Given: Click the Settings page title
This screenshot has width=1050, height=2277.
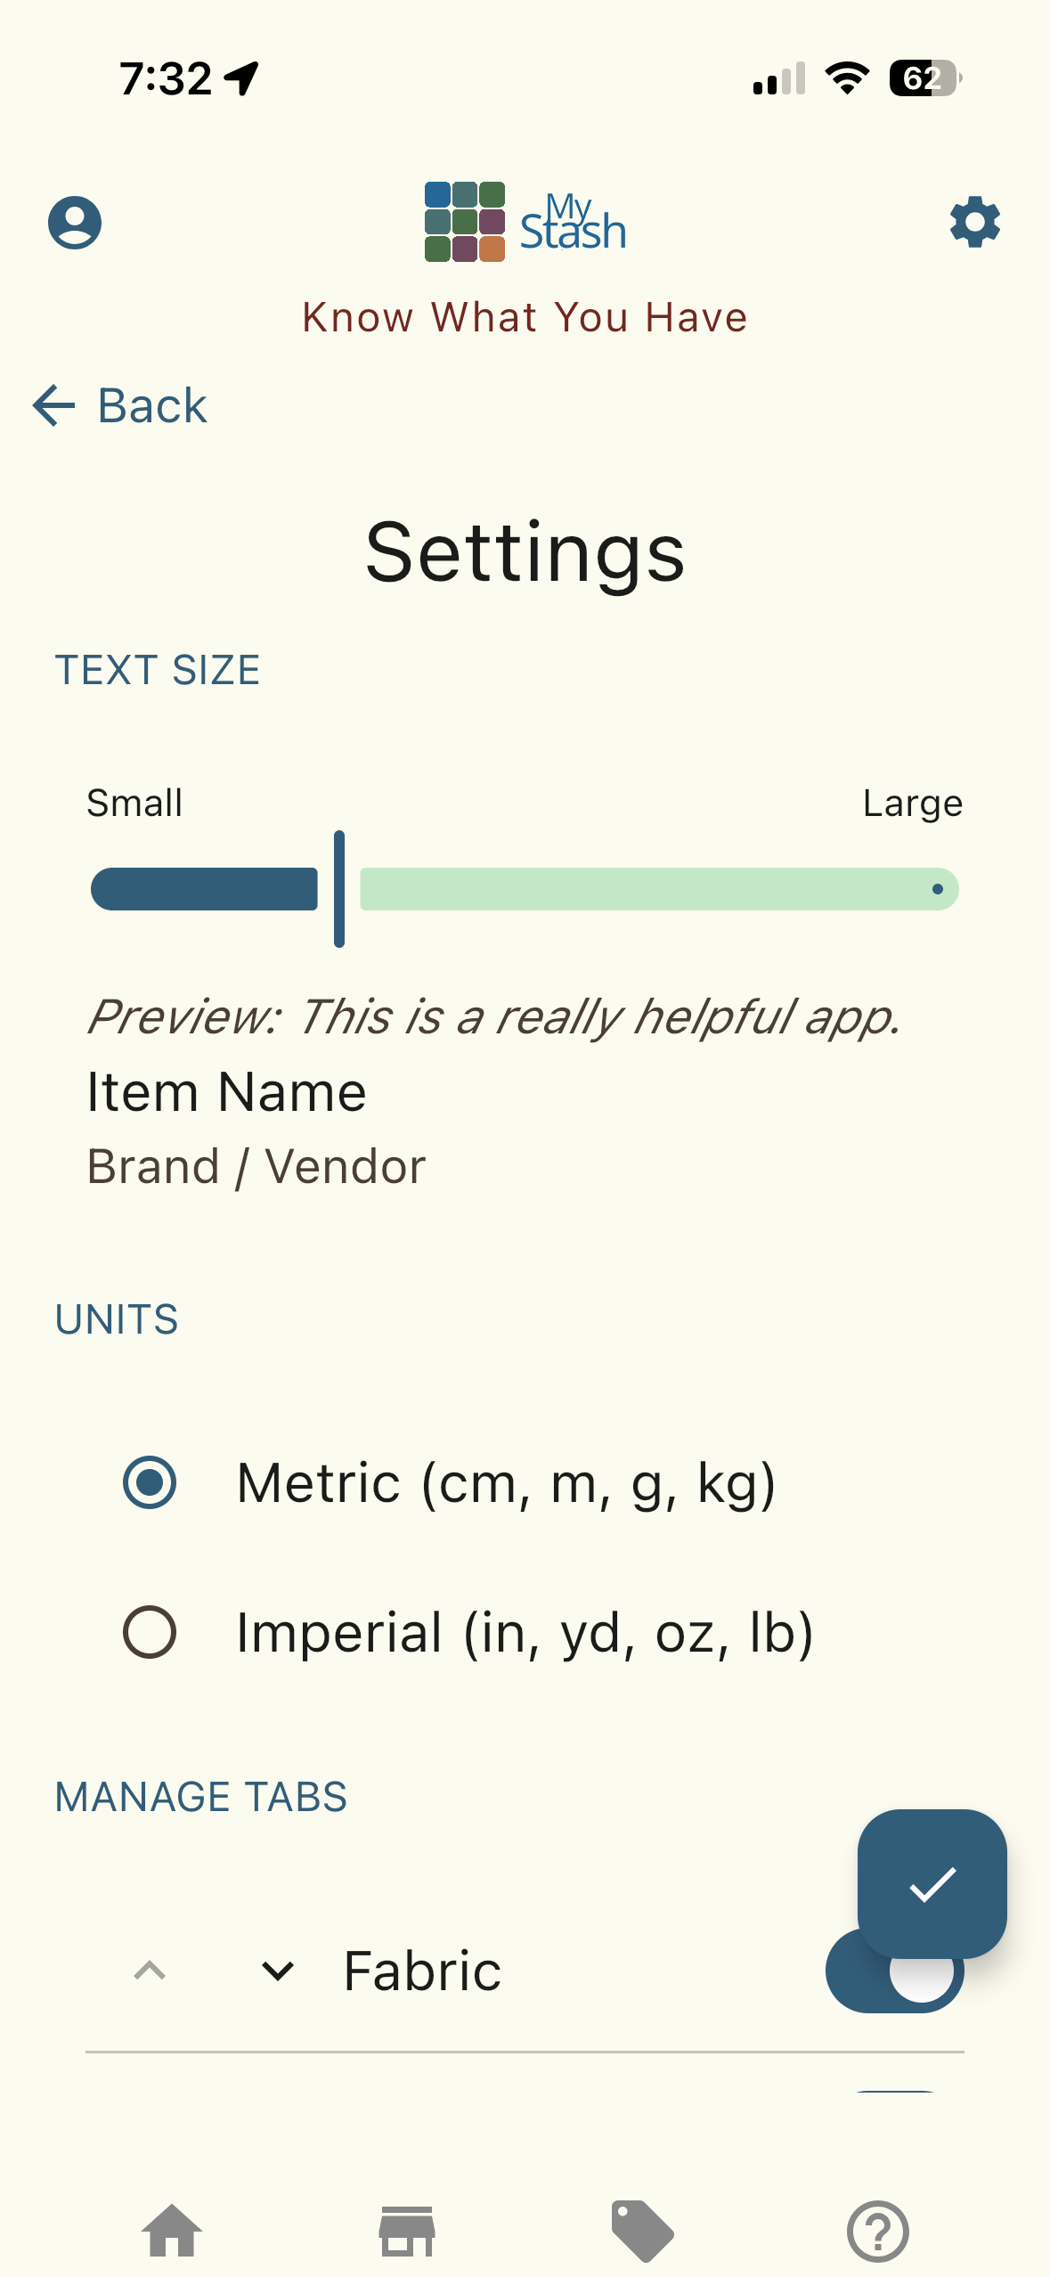Looking at the screenshot, I should tap(525, 554).
